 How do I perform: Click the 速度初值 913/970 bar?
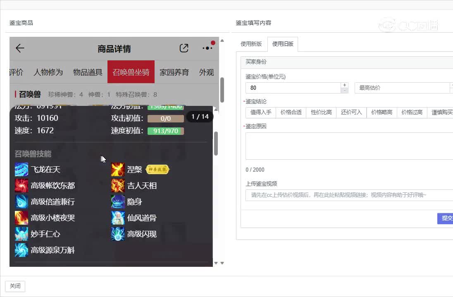pyautogui.click(x=166, y=131)
